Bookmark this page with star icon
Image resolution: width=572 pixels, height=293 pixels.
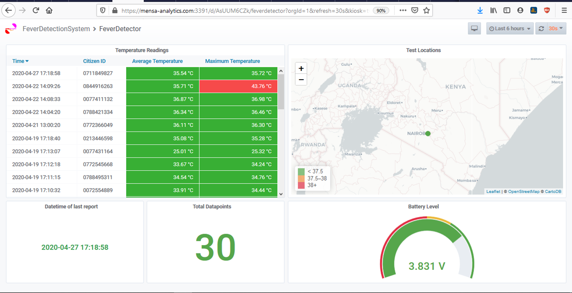pos(426,11)
